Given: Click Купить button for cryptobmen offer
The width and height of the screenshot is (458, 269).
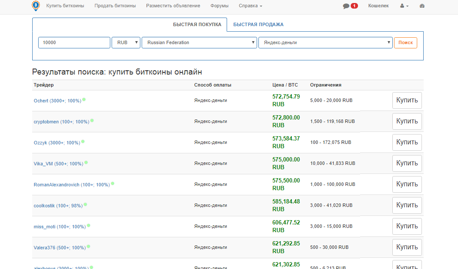Looking at the screenshot, I should coord(407,121).
